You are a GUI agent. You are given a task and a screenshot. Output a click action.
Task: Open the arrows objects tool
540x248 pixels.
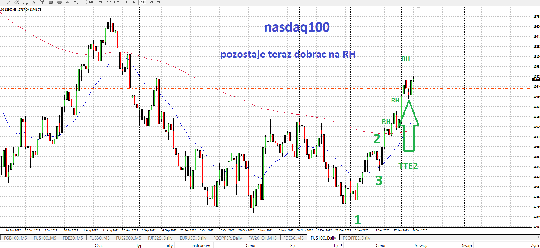click(x=76, y=2)
